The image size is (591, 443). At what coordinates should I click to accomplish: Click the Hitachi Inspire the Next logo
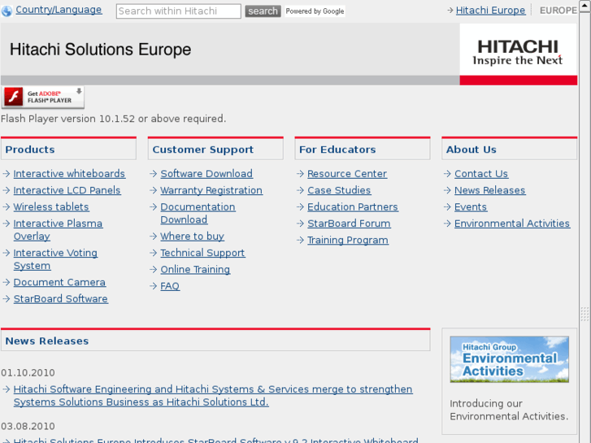(x=518, y=50)
